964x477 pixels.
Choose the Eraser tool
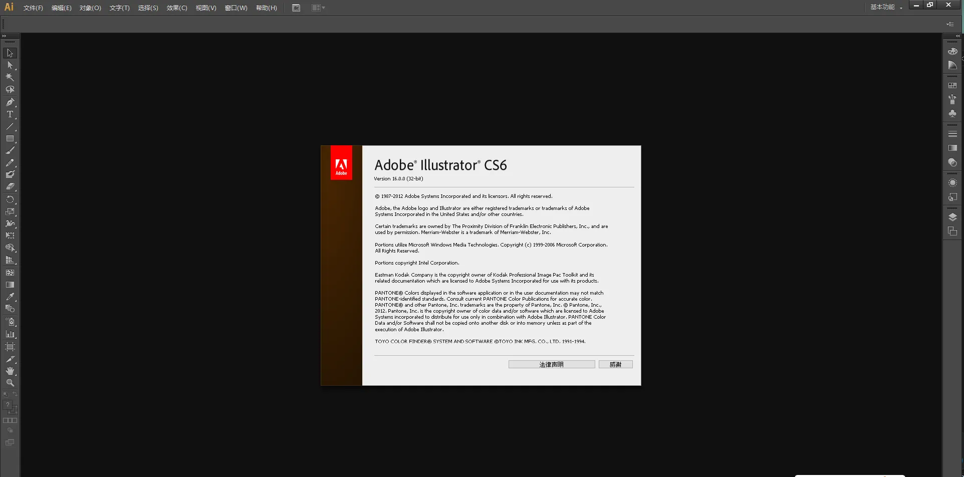[x=10, y=186]
